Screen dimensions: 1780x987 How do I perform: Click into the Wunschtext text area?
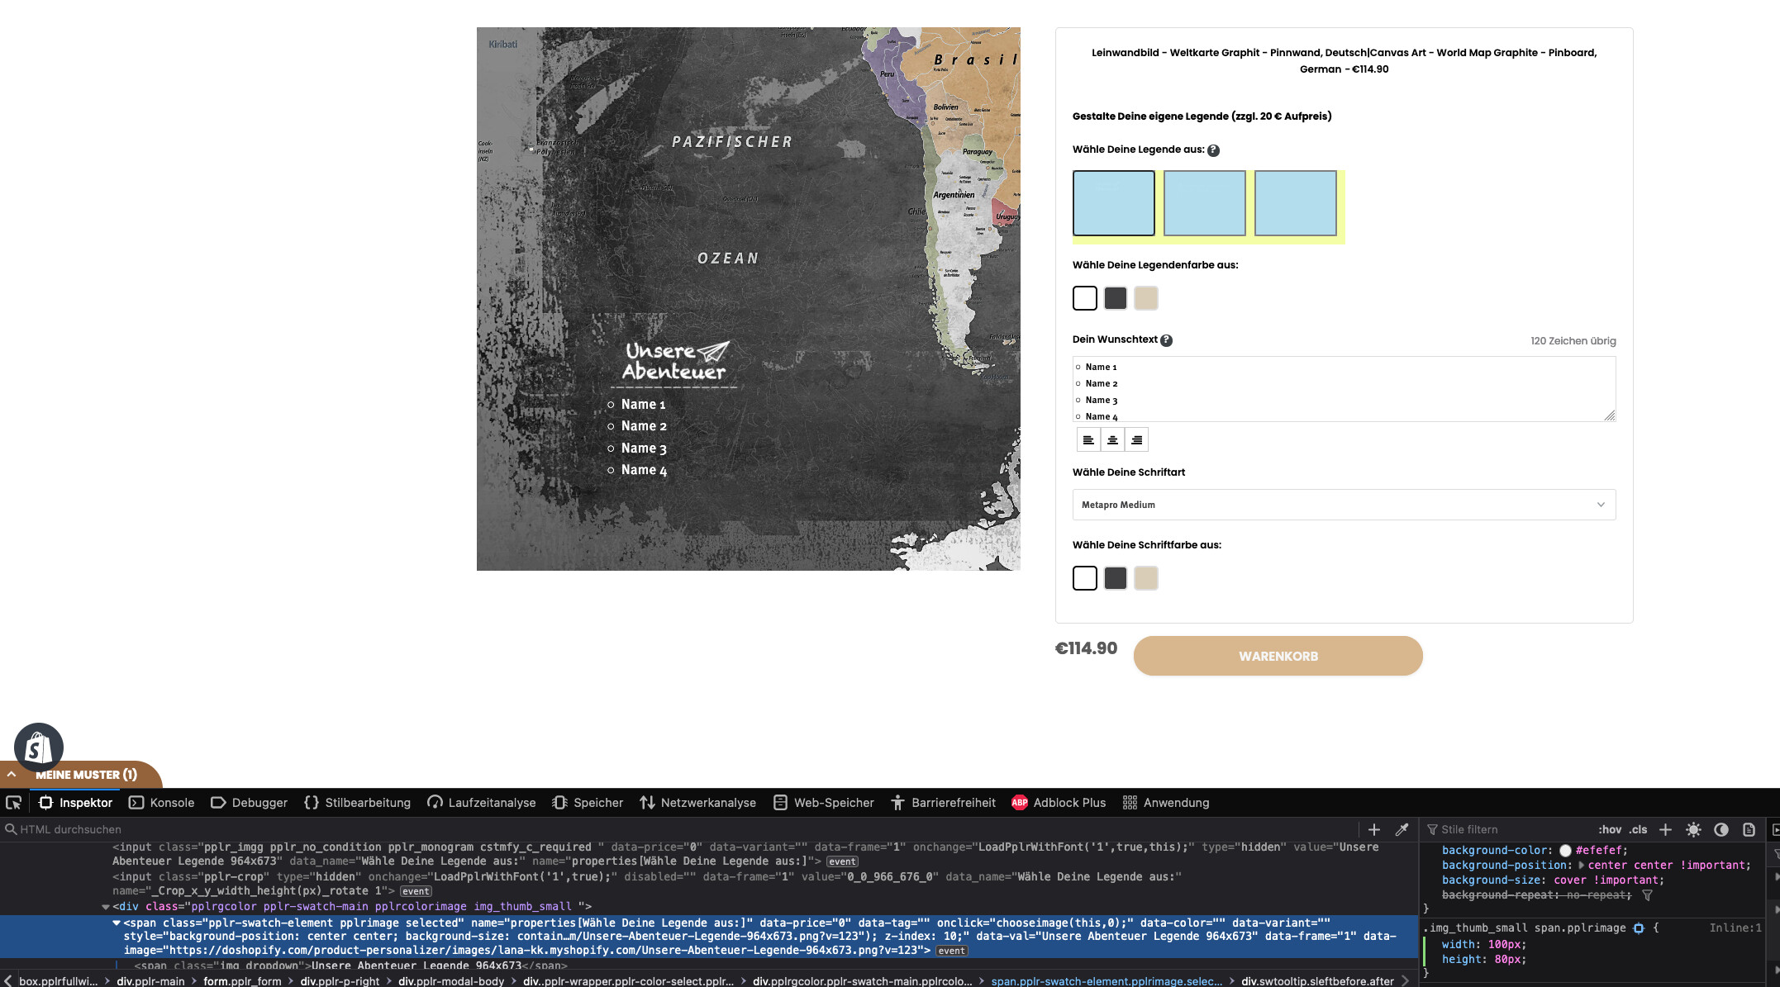[x=1343, y=389]
